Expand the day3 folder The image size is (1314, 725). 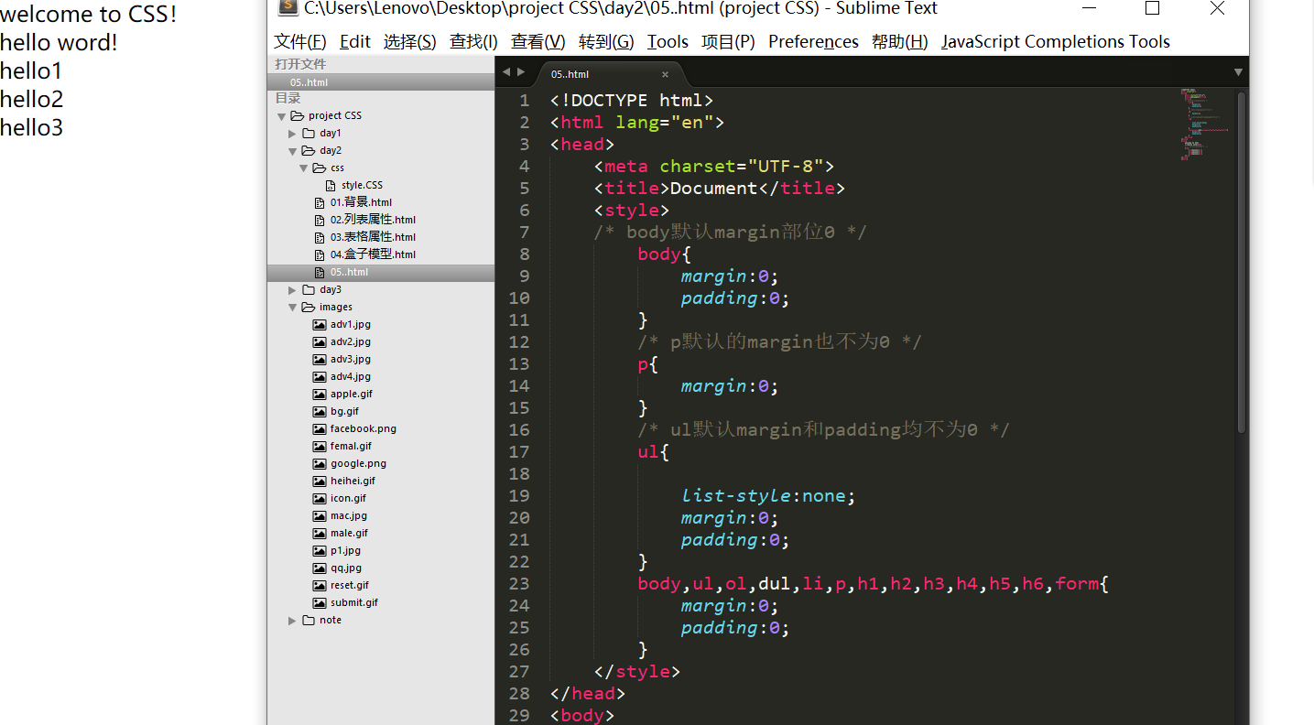tap(293, 290)
